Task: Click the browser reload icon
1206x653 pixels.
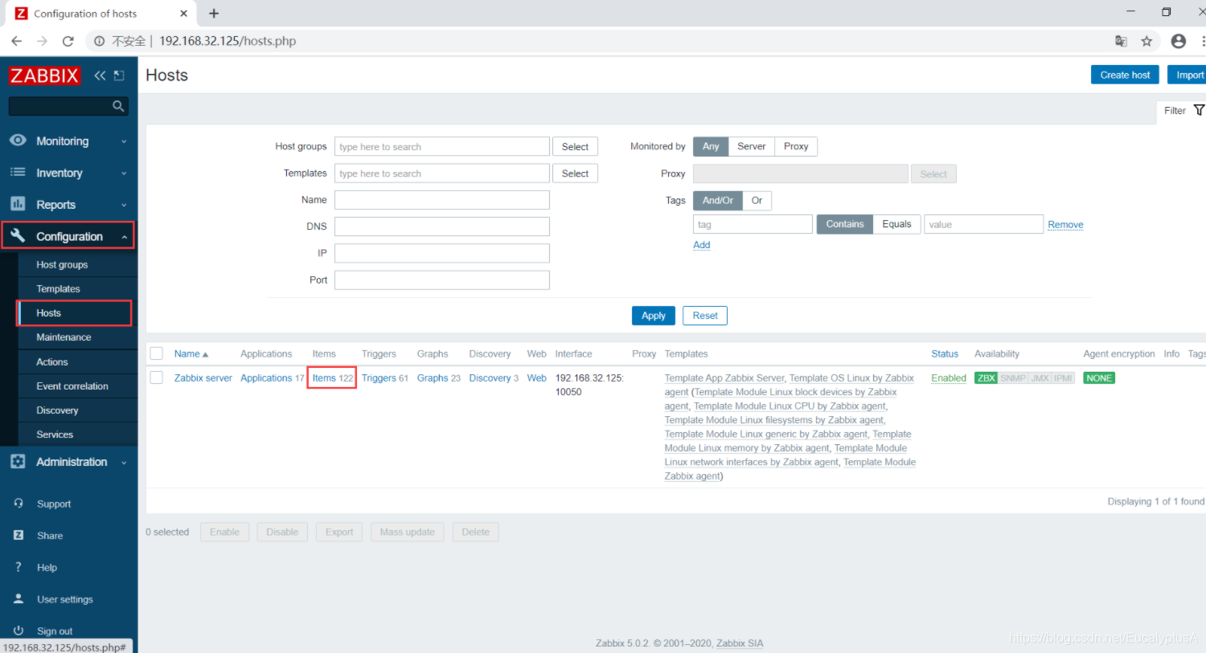Action: pyautogui.click(x=68, y=41)
